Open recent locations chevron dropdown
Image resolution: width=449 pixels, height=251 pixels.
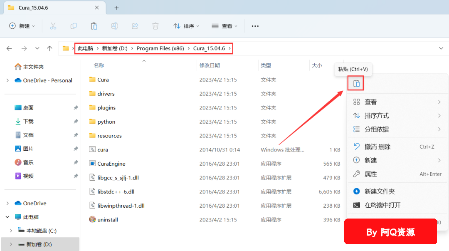coord(37,48)
